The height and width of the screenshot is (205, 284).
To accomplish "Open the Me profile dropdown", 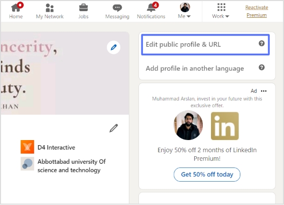I will 184,11.
